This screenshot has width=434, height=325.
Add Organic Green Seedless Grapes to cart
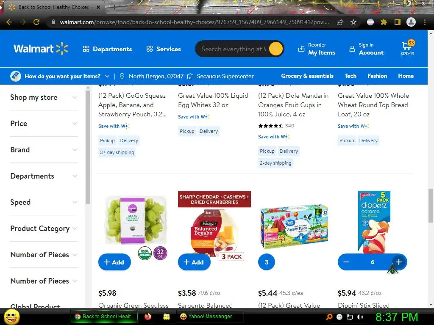tap(114, 262)
